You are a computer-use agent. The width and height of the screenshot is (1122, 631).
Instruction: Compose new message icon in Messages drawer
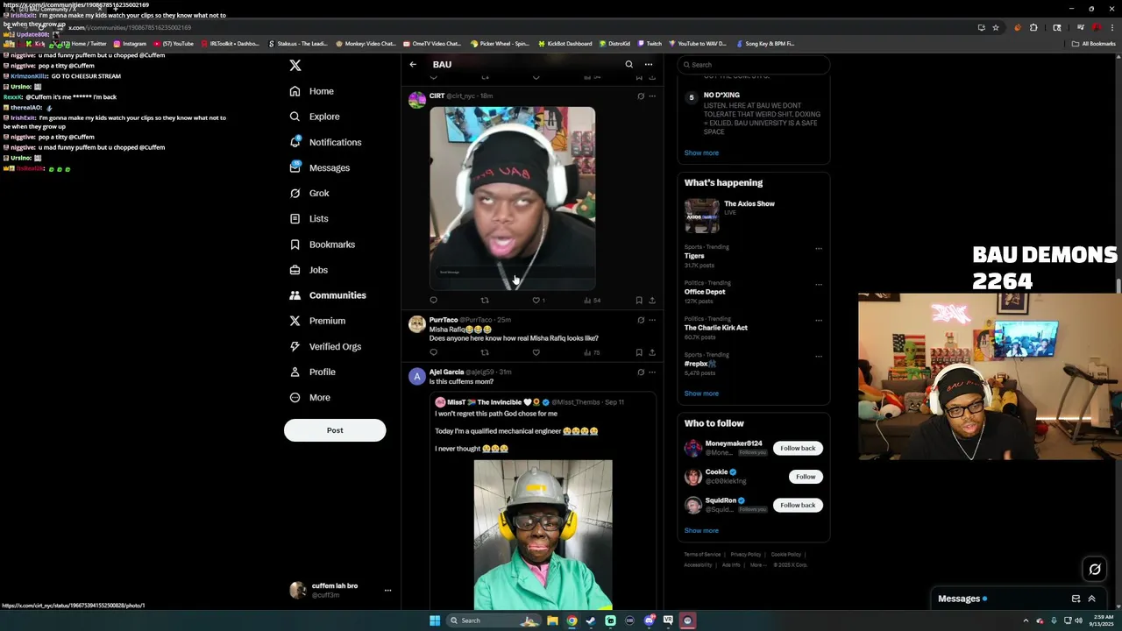tap(1076, 599)
